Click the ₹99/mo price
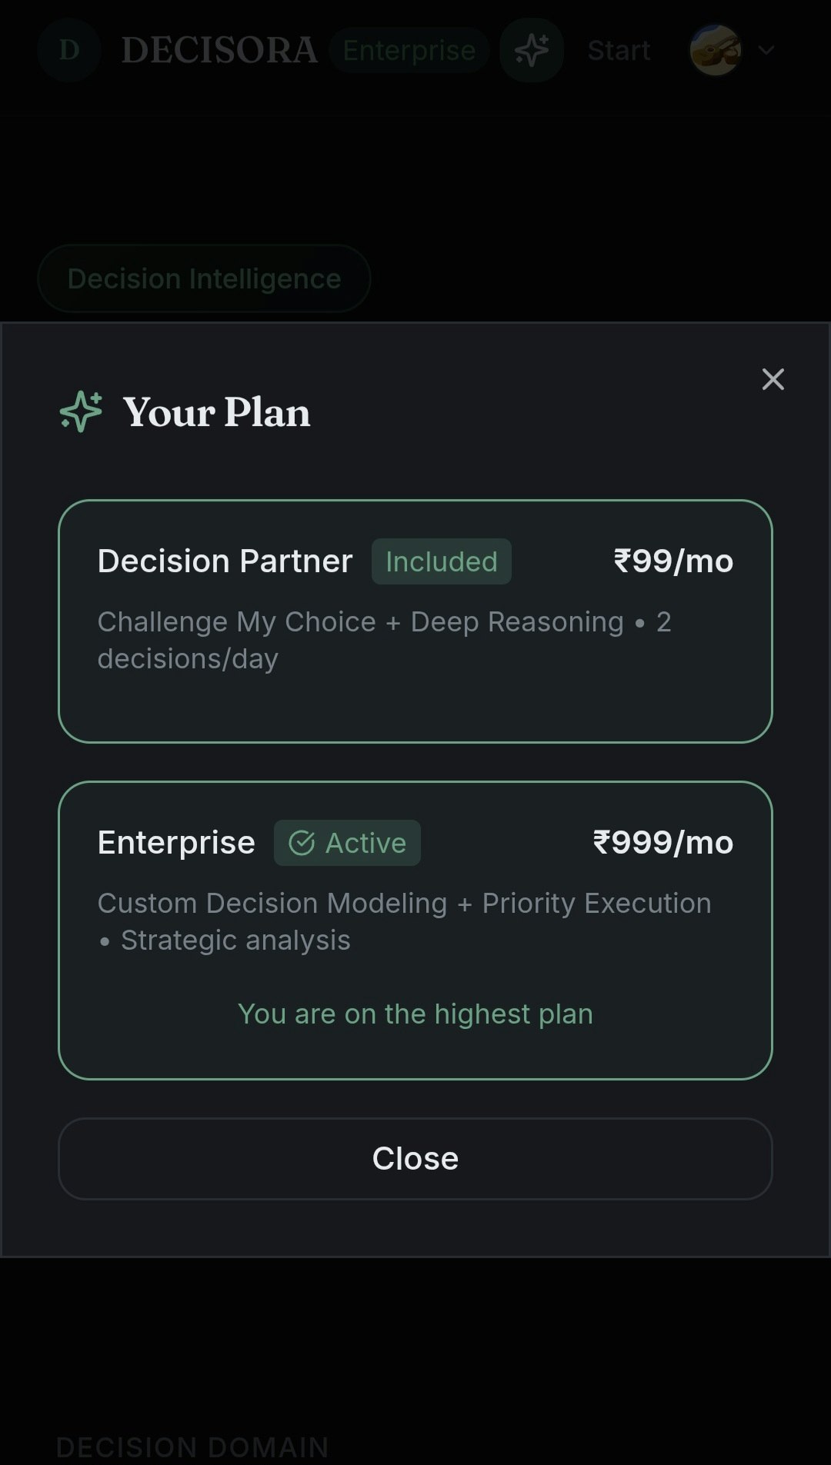Image resolution: width=831 pixels, height=1465 pixels. [x=673, y=561]
